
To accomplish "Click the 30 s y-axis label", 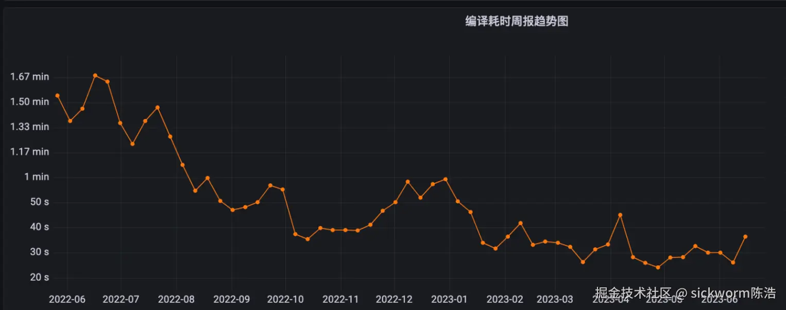I will [40, 252].
